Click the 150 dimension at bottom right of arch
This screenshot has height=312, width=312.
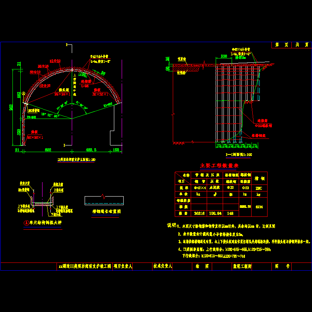click(115, 149)
